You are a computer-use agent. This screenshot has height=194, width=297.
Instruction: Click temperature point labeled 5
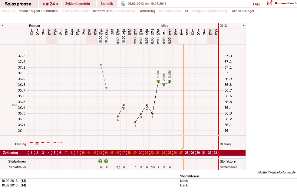(x=124, y=105)
